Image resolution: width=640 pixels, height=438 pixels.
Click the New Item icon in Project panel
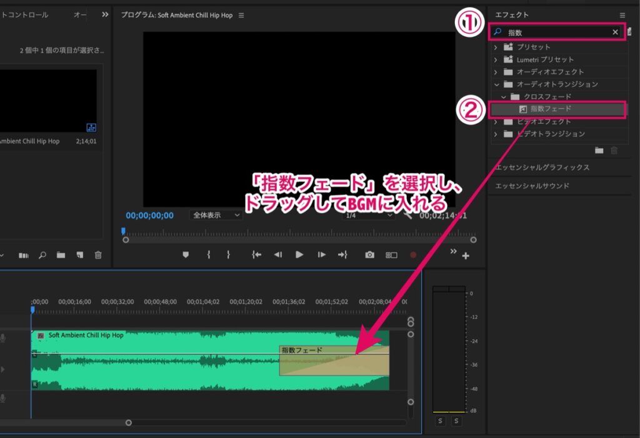(79, 255)
